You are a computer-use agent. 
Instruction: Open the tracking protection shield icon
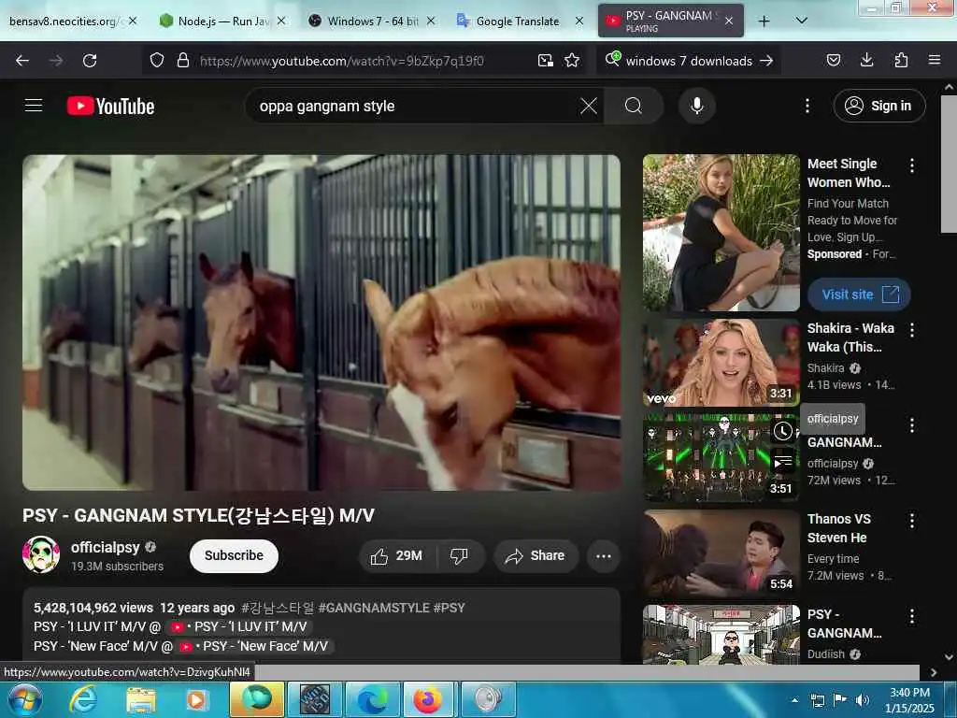point(157,61)
